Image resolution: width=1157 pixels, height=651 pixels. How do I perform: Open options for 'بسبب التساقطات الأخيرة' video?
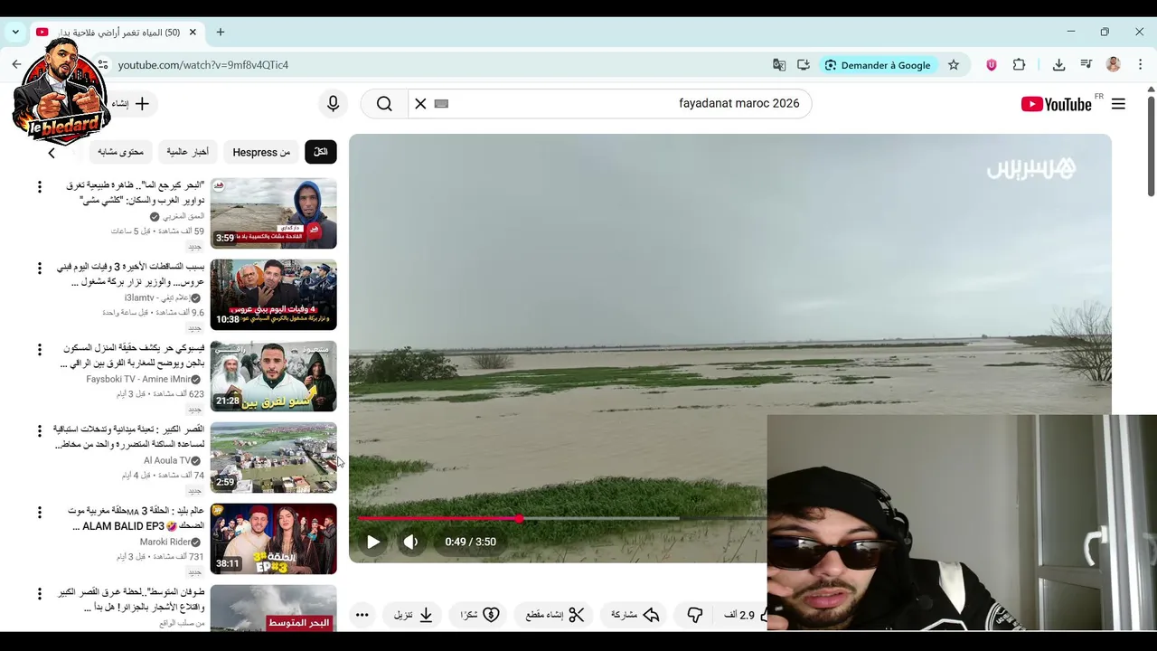[39, 269]
